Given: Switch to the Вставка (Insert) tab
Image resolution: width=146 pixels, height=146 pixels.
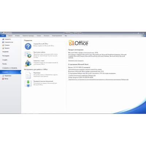Looking at the screenshot, I should click(x=18, y=36).
